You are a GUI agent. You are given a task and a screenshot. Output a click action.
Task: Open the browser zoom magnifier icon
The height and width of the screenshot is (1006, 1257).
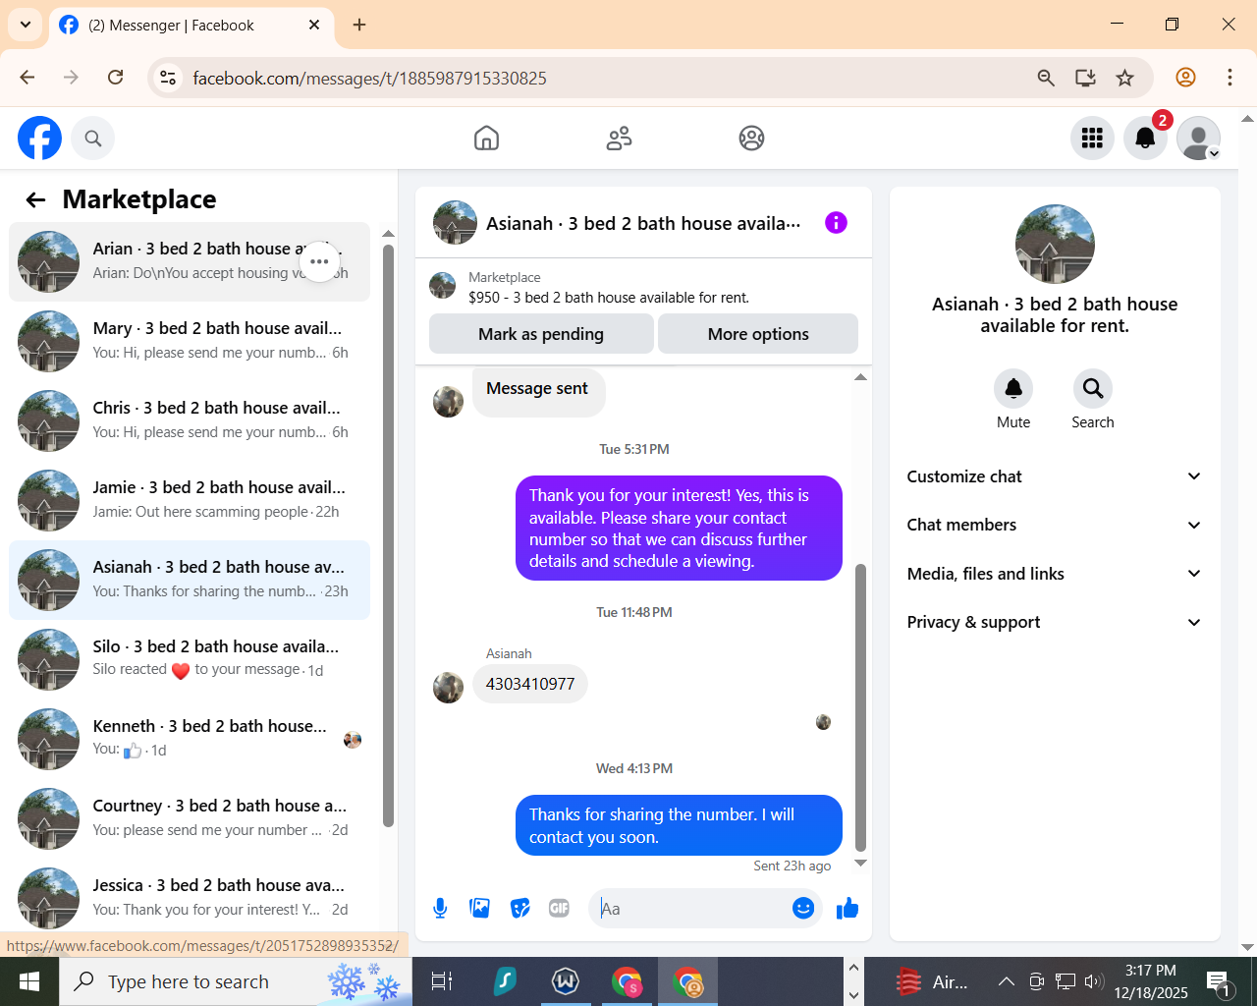pyautogui.click(x=1046, y=78)
